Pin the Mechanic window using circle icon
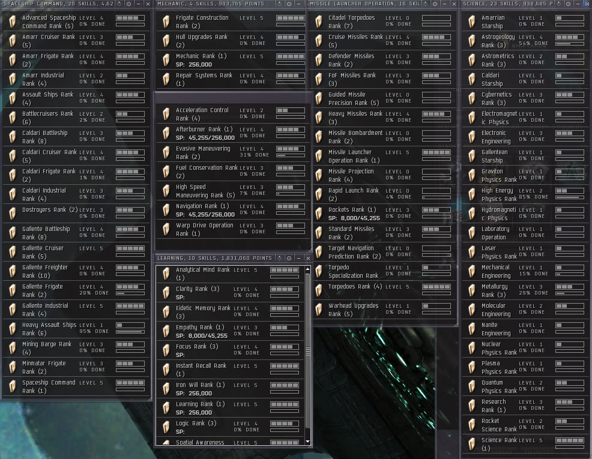Image resolution: width=592 pixels, height=459 pixels. [x=289, y=4]
